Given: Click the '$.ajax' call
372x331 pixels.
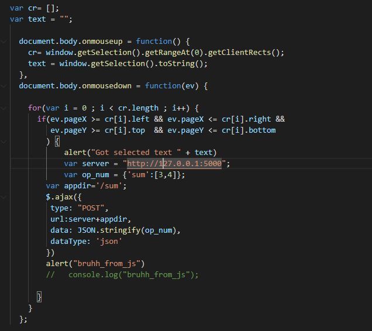Looking at the screenshot, I should coord(59,197).
